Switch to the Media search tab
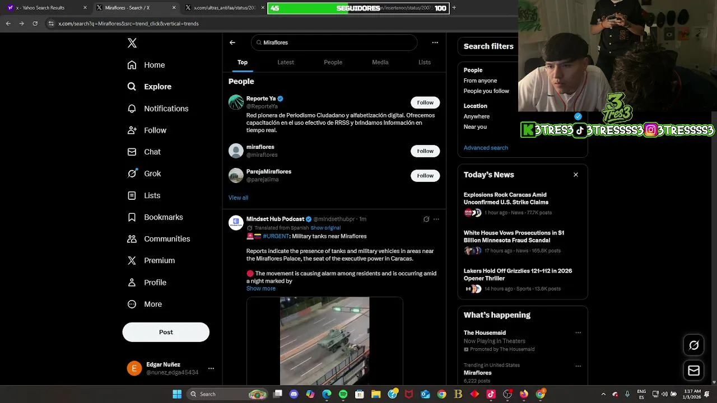This screenshot has width=717, height=403. [380, 62]
